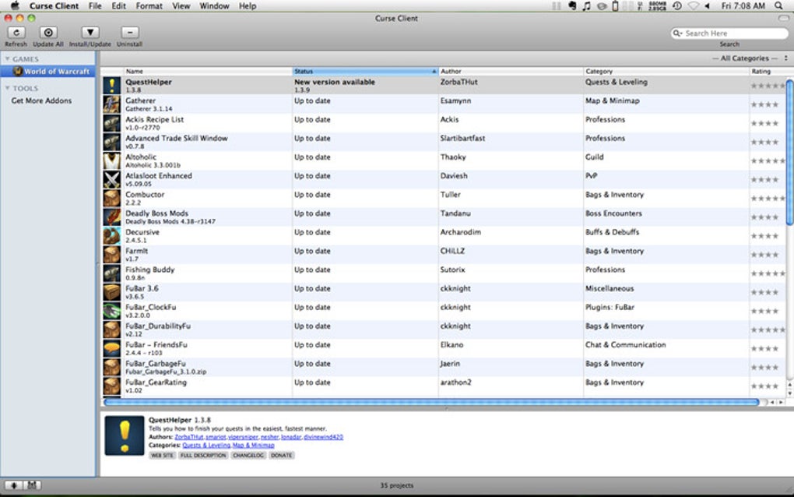Open Spotlight search in the menu bar
Image resolution: width=794 pixels, height=497 pixels.
tap(778, 6)
